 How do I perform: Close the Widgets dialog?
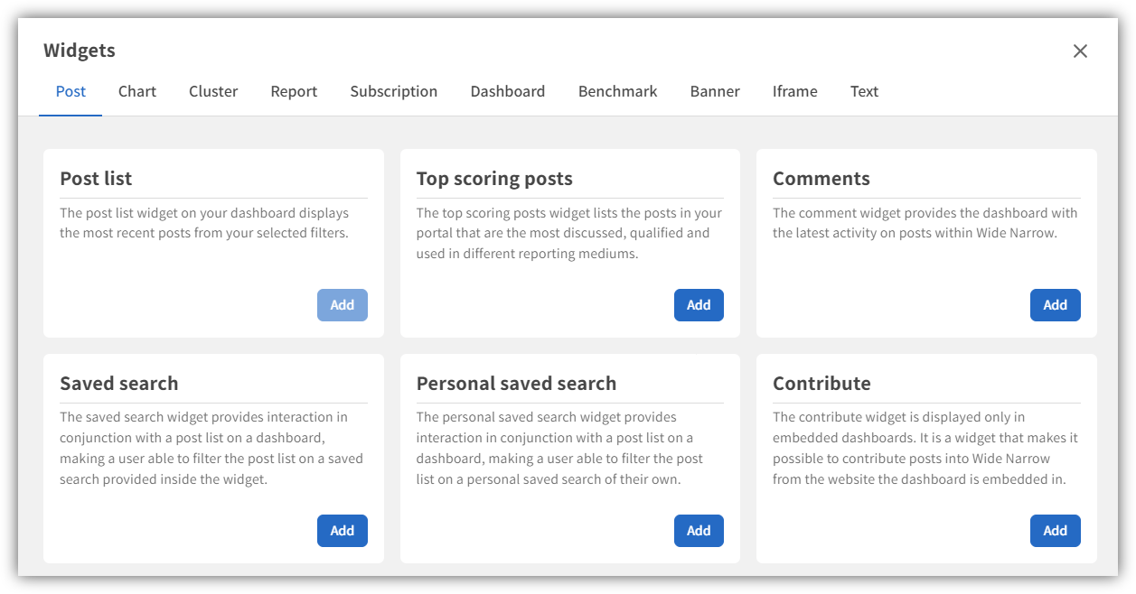point(1080,51)
